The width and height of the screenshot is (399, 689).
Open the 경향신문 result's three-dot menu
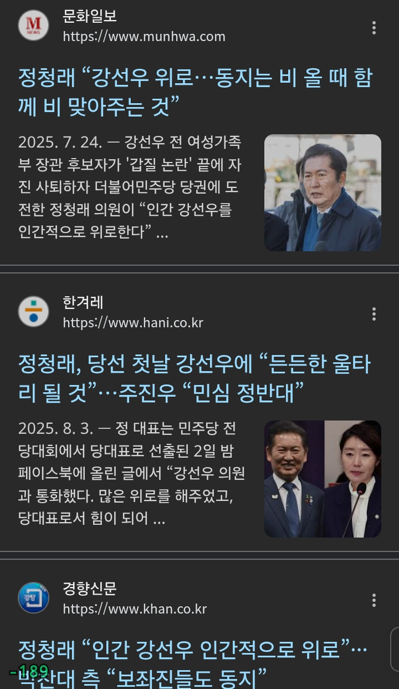tap(374, 600)
